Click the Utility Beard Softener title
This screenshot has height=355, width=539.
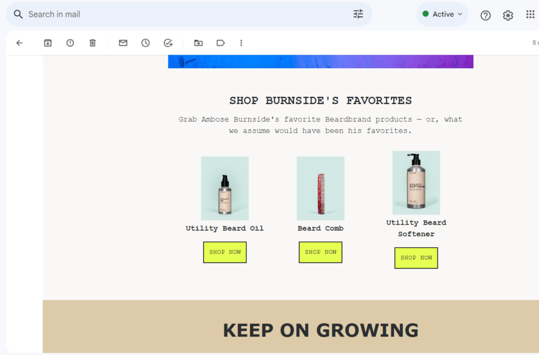416,228
